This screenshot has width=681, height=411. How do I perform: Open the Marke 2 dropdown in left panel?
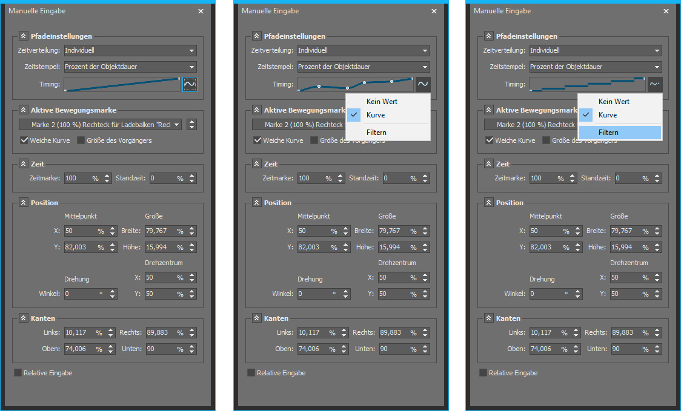[100, 125]
